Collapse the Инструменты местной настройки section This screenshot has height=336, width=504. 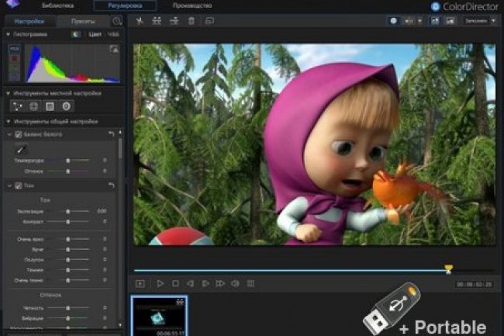click(8, 93)
